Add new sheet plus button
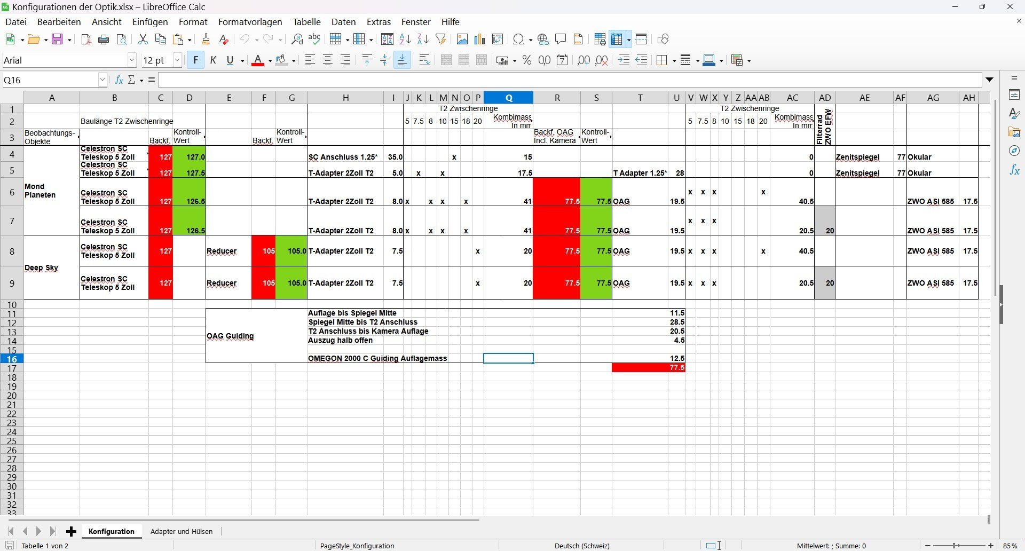The image size is (1025, 551). click(71, 531)
